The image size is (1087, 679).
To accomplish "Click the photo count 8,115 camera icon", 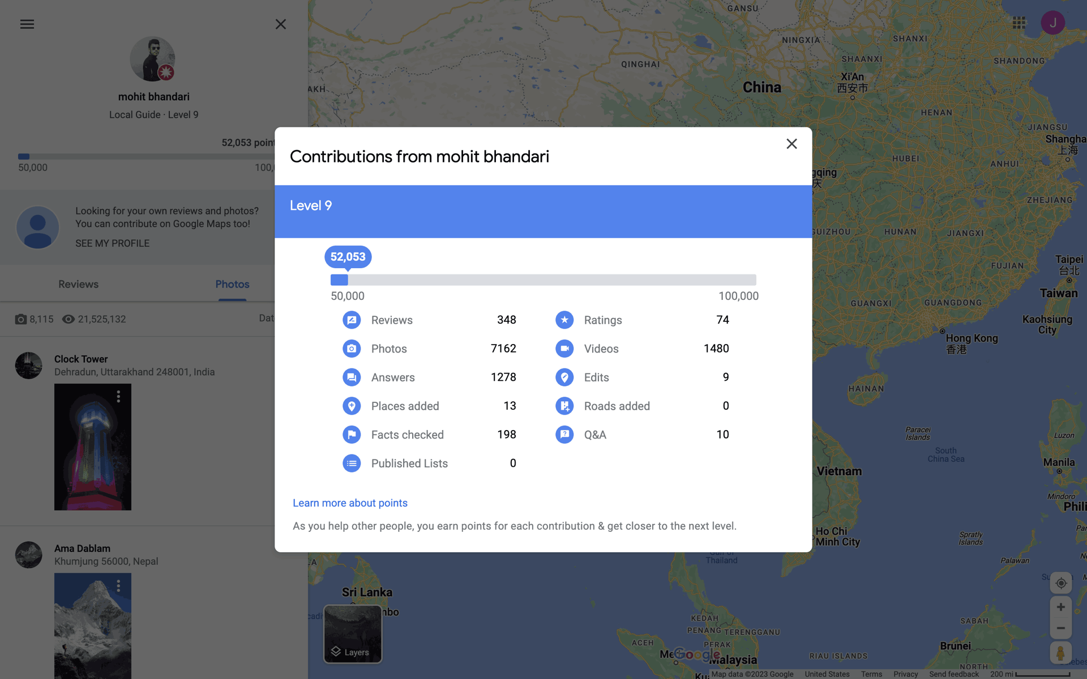I will [21, 319].
